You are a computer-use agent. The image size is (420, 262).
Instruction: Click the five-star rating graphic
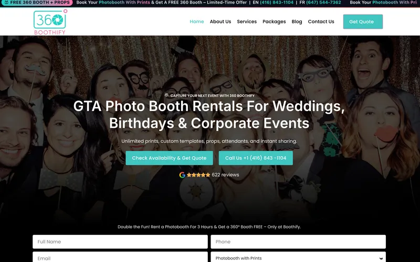pos(198,175)
